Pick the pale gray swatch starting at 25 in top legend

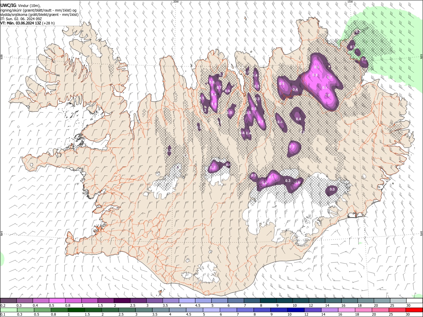[x=398, y=300]
